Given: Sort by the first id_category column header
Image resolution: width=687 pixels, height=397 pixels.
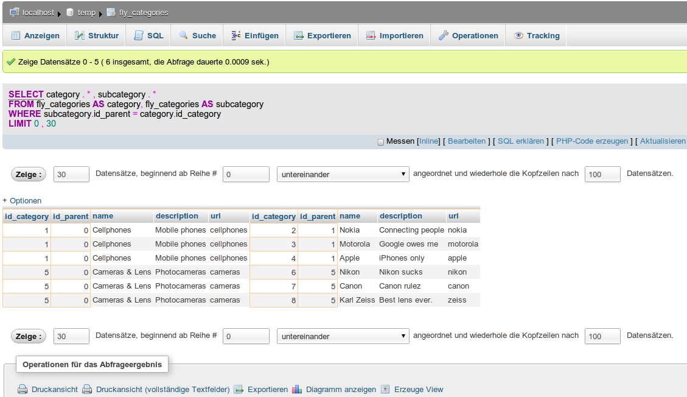Looking at the screenshot, I should pyautogui.click(x=27, y=216).
